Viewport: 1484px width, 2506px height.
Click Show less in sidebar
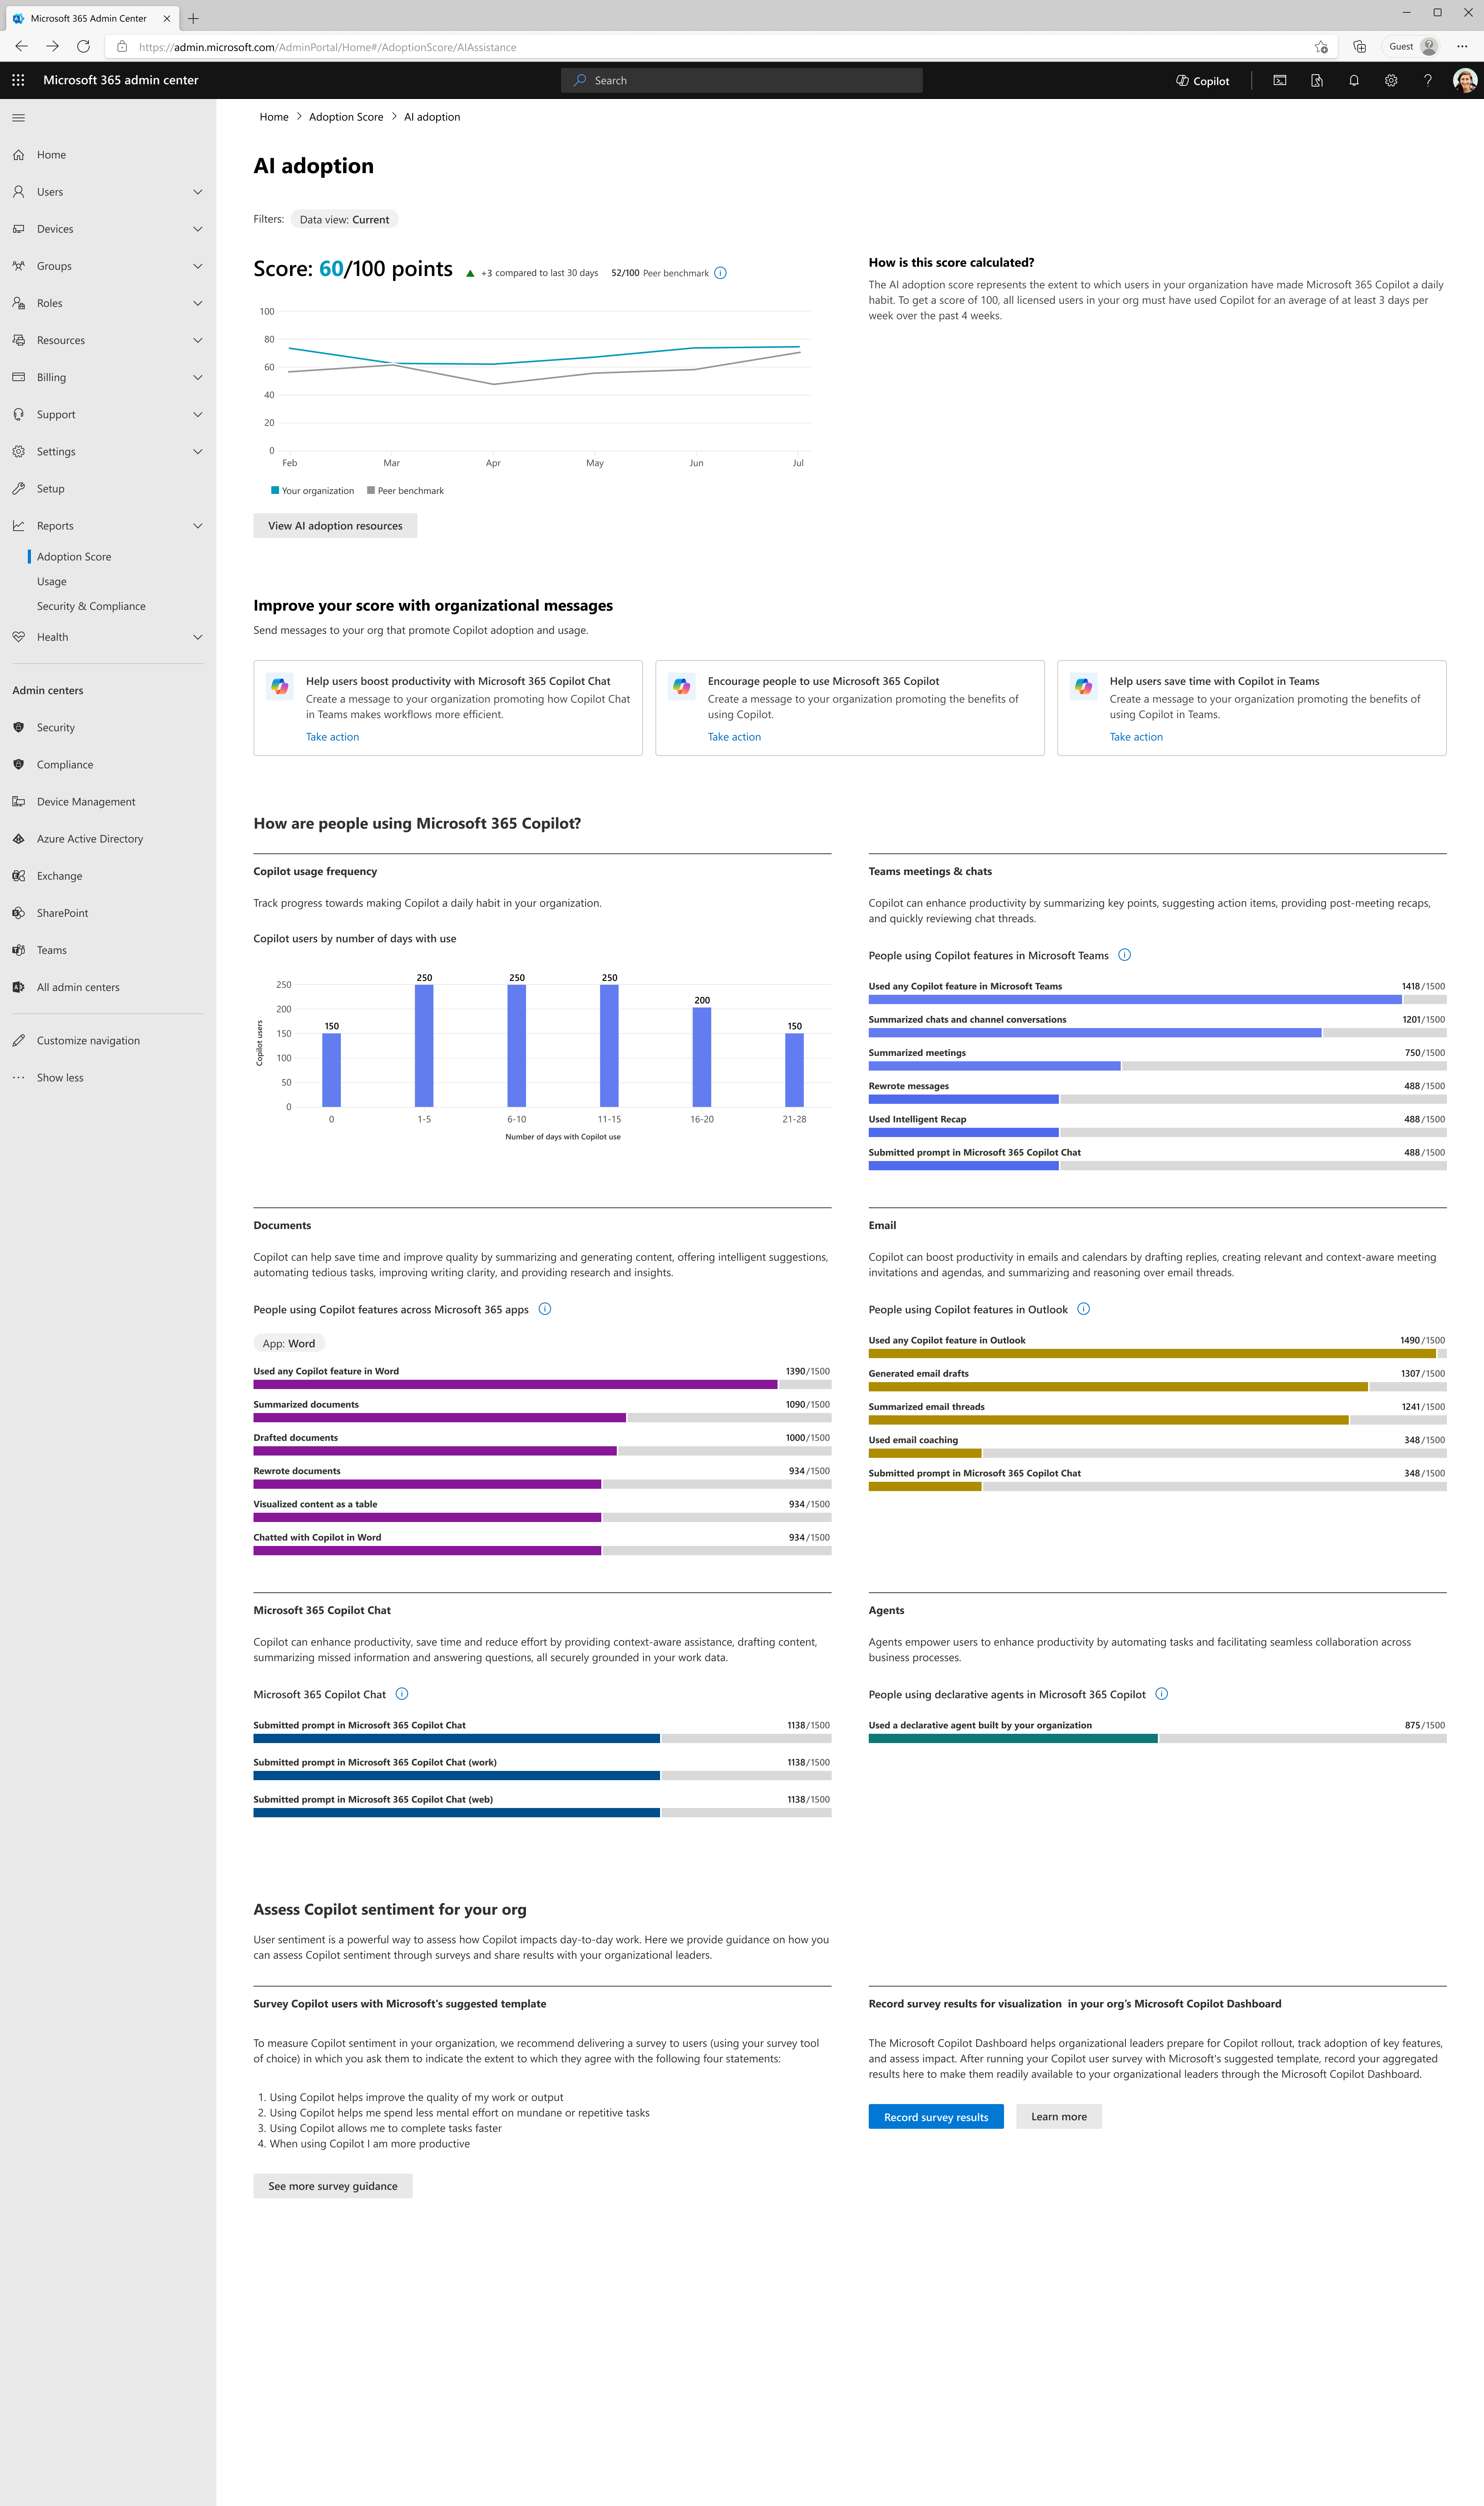click(108, 1078)
